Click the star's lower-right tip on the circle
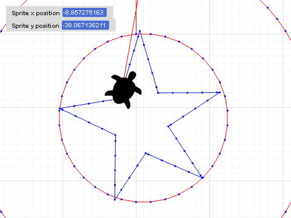The height and width of the screenshot is (218, 291). [202, 177]
